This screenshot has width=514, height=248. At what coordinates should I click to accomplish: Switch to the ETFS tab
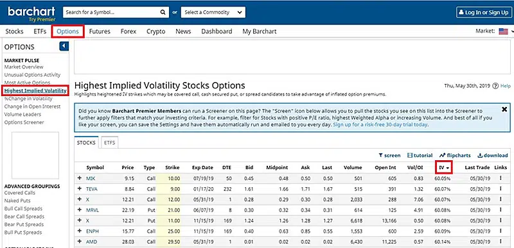coord(109,143)
